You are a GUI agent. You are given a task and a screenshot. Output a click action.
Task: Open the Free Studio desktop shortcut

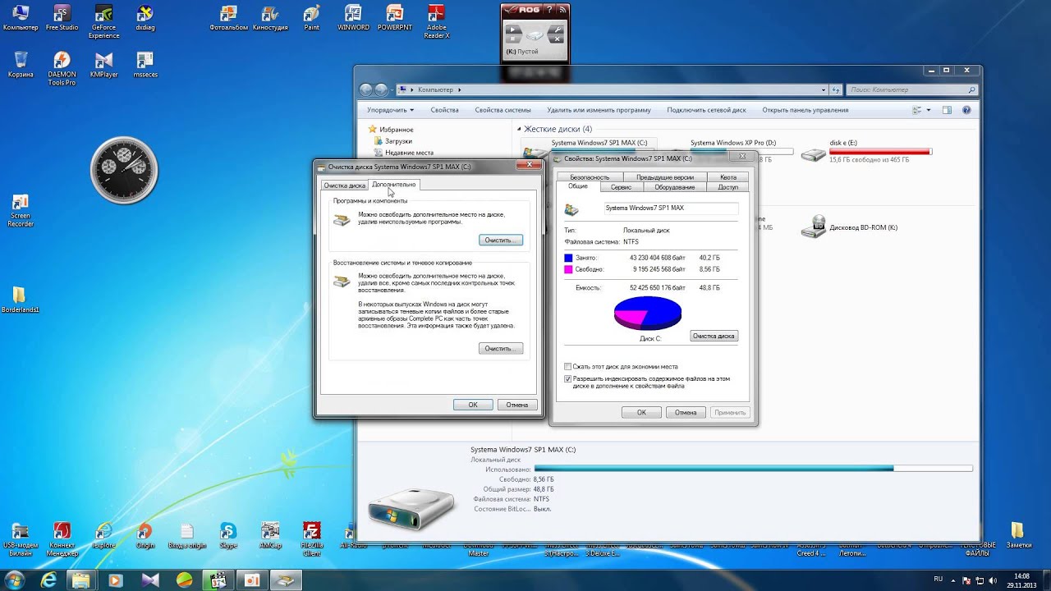pyautogui.click(x=62, y=17)
